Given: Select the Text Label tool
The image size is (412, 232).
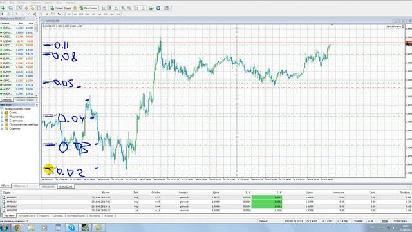Looking at the screenshot, I should point(53,14).
